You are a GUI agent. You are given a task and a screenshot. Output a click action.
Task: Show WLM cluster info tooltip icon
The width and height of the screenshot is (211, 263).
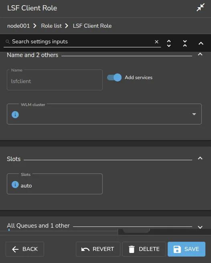pyautogui.click(x=15, y=115)
